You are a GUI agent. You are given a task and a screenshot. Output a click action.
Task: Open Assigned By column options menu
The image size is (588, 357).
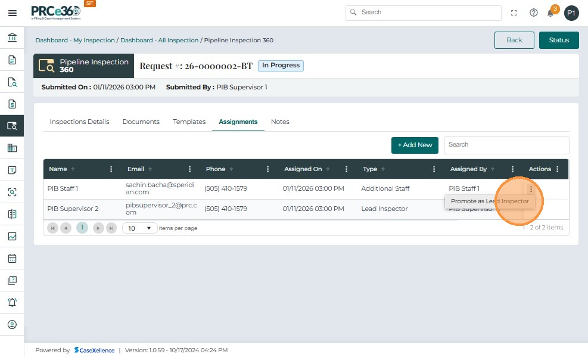pyautogui.click(x=512, y=169)
